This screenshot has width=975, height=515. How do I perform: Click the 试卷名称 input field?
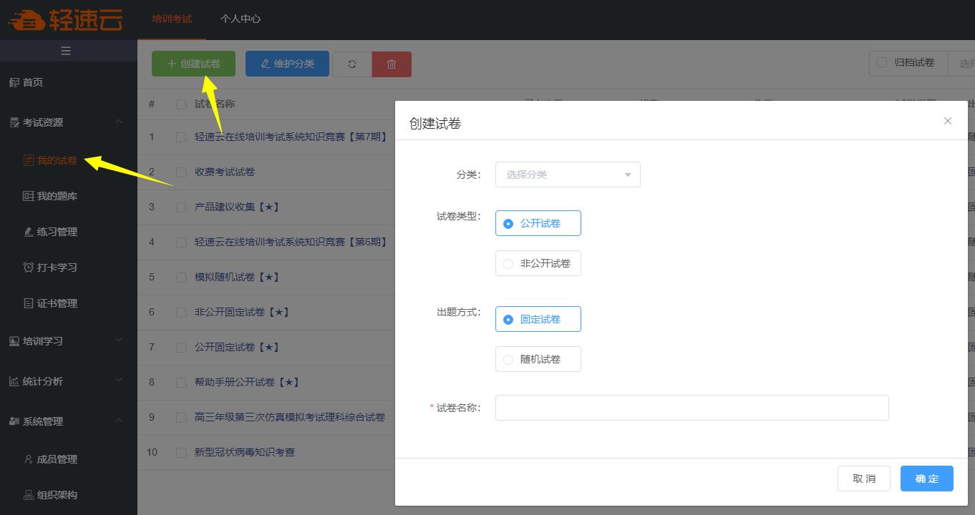[x=692, y=407]
